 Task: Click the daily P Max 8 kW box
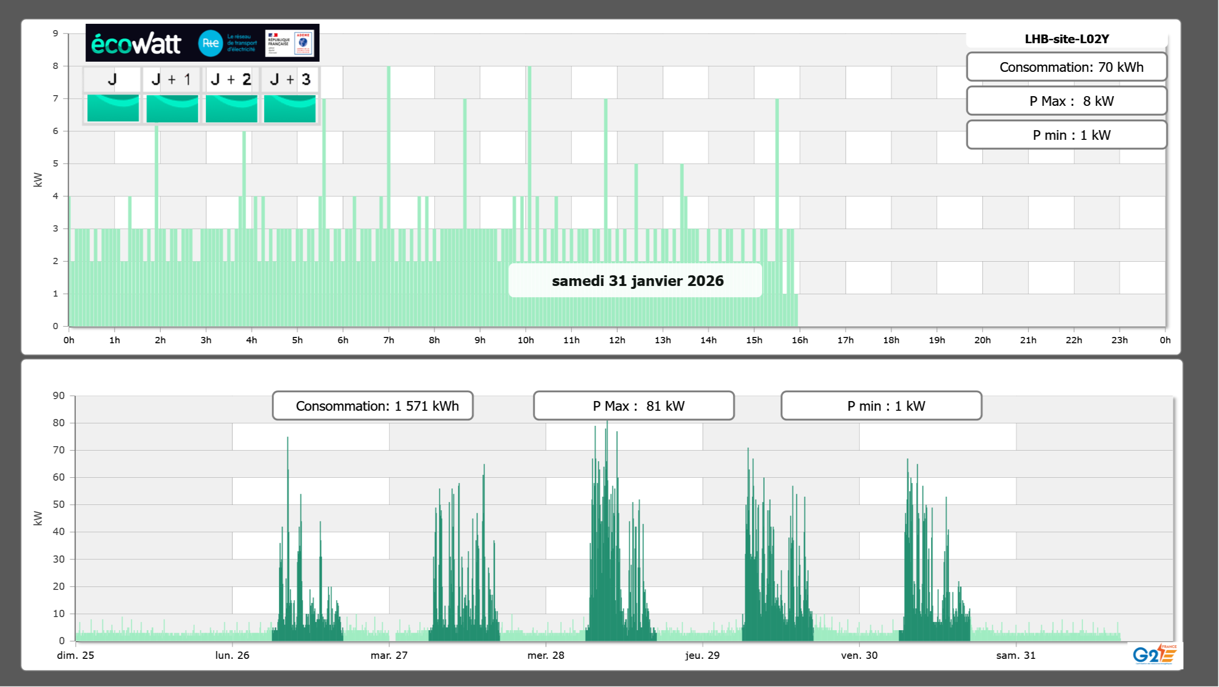click(1067, 101)
